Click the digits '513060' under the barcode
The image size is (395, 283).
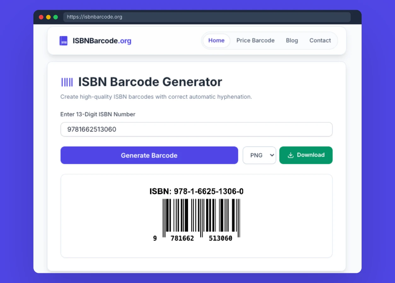point(221,238)
